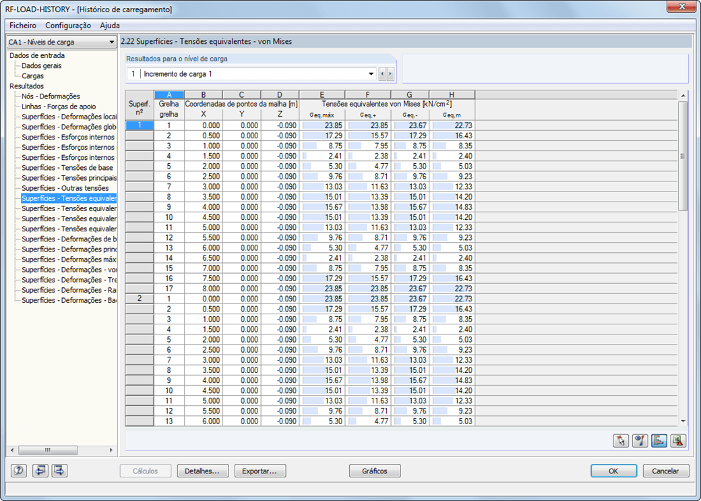
Task: Open the help icon button
Action: [19, 471]
